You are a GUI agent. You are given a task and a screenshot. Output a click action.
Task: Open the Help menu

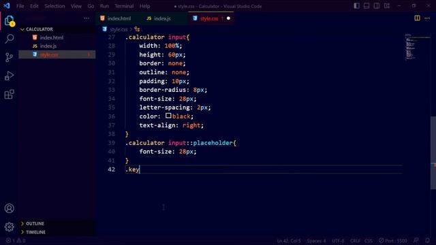pos(144,6)
